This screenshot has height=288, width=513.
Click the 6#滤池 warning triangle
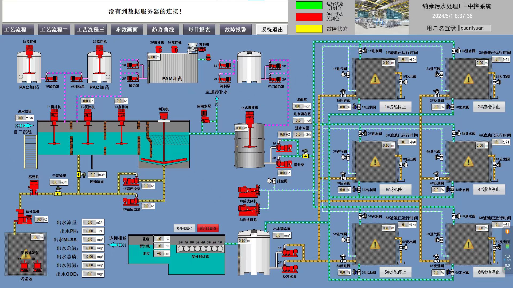[468, 244]
